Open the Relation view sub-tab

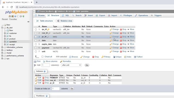coord(64,21)
